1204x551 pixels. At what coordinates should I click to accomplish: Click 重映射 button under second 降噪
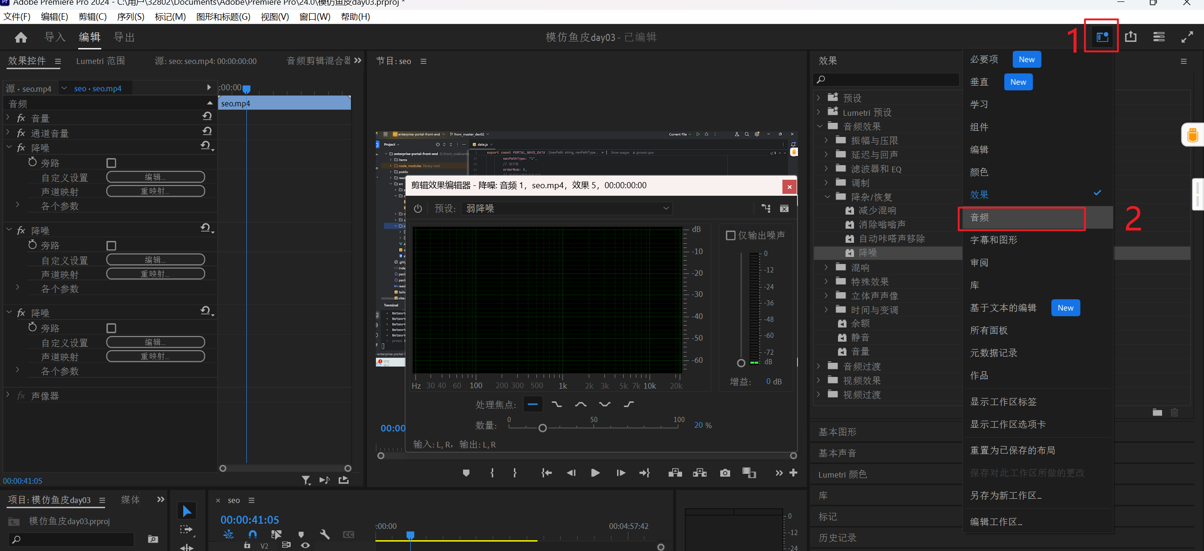pyautogui.click(x=155, y=274)
